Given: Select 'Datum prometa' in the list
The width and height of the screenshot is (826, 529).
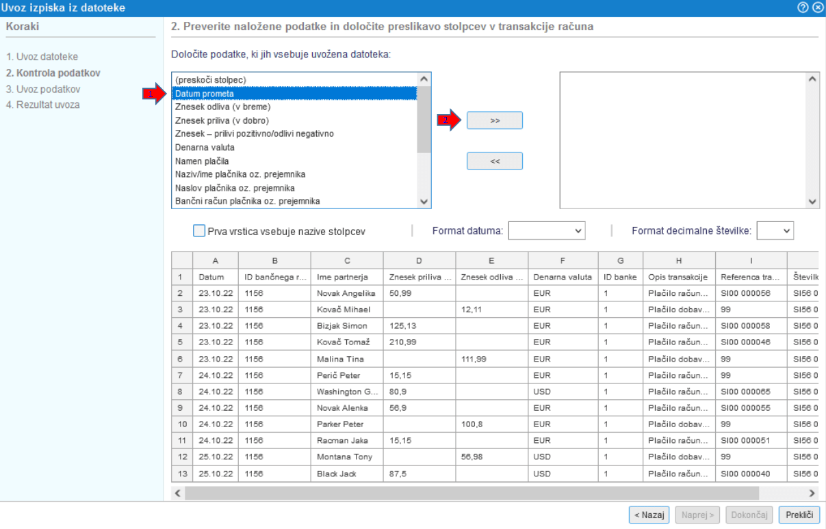Looking at the screenshot, I should click(x=294, y=94).
